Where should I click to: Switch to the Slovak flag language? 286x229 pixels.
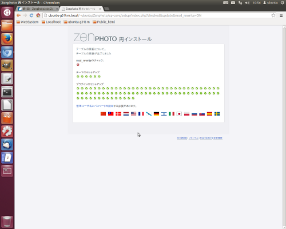pos(202,114)
